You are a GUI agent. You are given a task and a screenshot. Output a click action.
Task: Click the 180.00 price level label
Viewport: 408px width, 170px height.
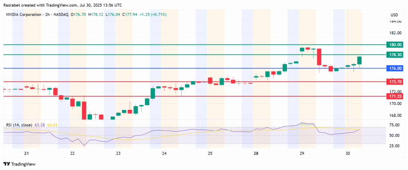point(395,45)
